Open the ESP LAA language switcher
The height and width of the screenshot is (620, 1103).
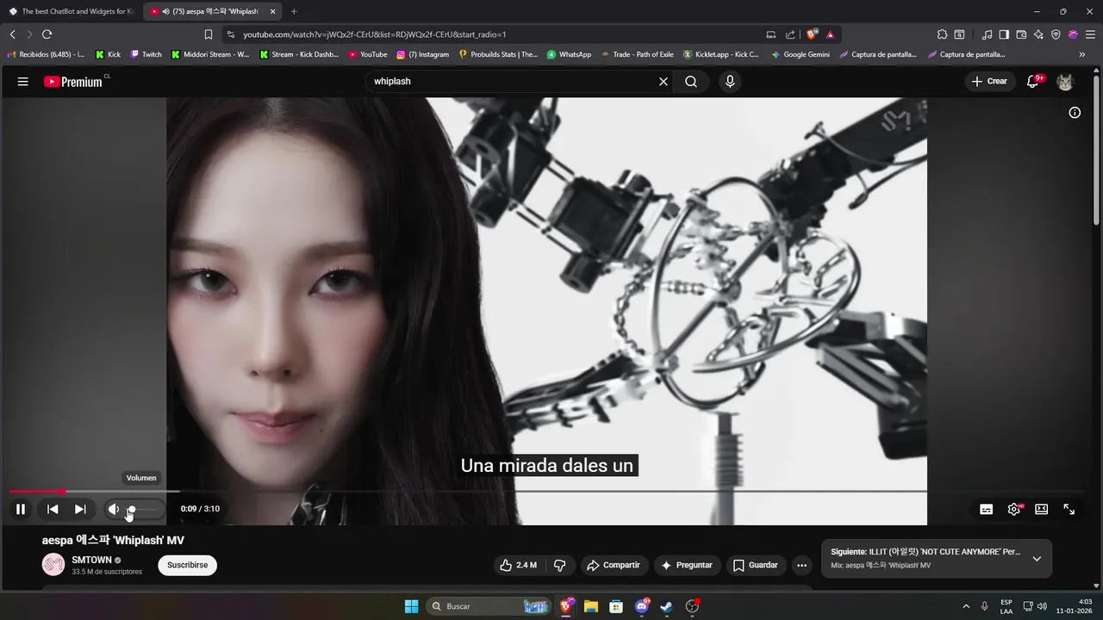coord(1006,606)
